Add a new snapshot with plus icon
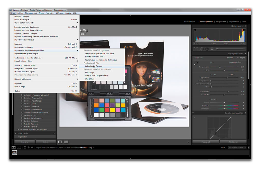This screenshot has height=170, width=257. point(54,133)
